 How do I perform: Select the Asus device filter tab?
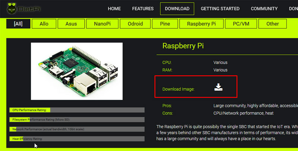(x=71, y=24)
